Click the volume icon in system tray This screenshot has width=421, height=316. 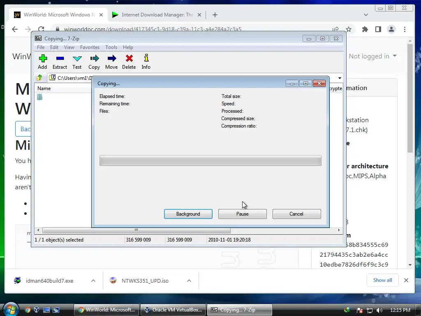(x=379, y=310)
